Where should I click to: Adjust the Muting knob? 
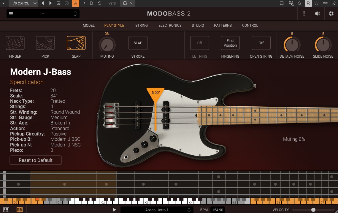coord(107,45)
